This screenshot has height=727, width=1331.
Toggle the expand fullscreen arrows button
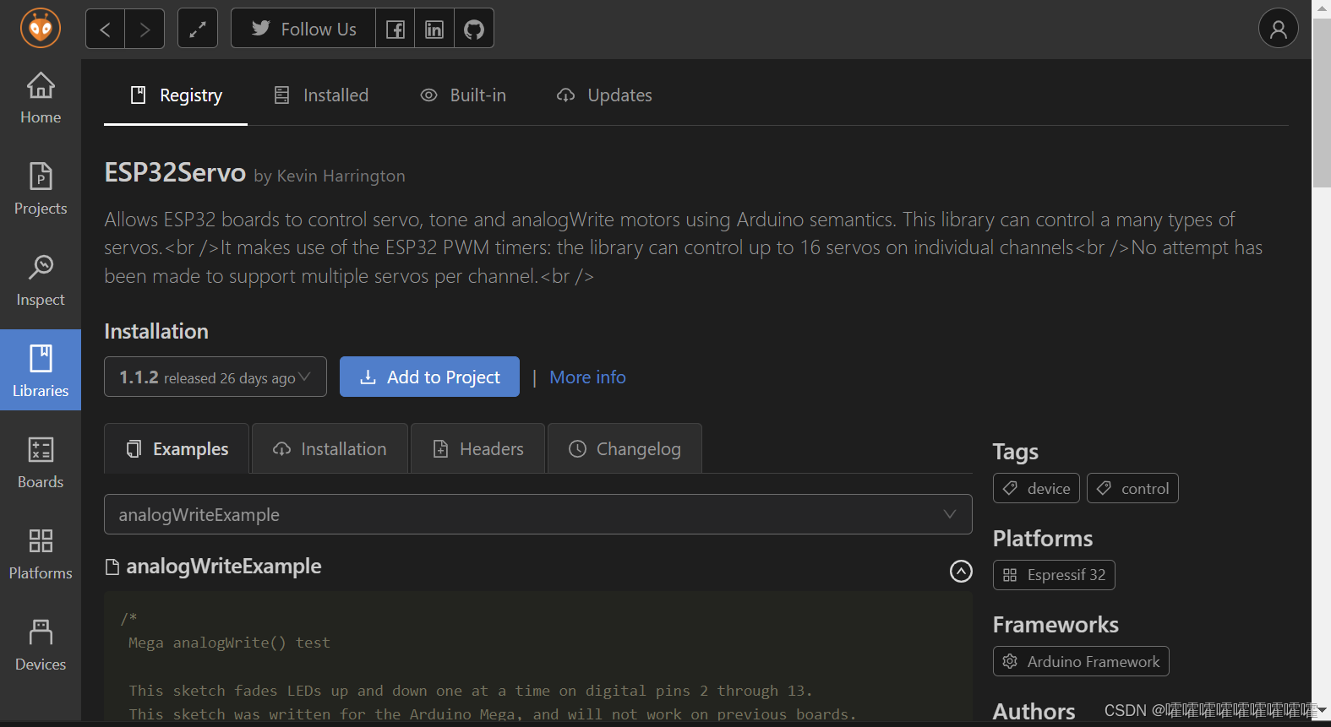tap(198, 29)
